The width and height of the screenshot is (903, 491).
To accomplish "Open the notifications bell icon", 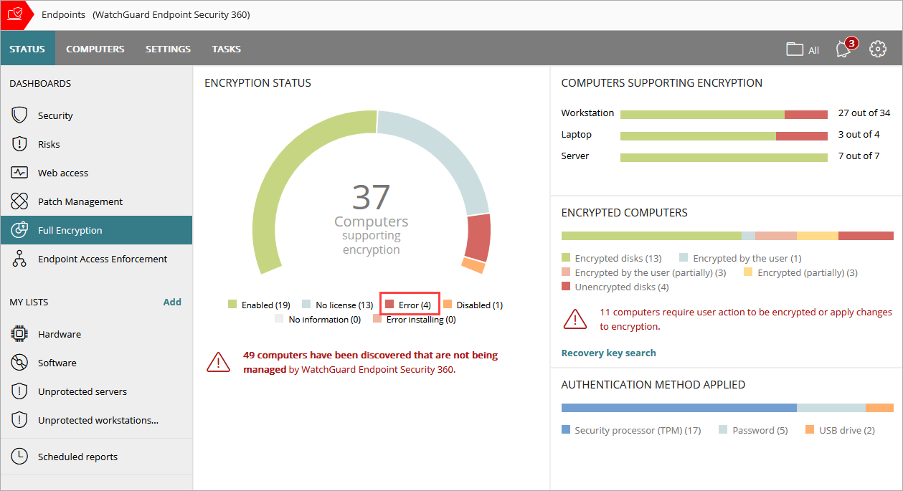I will pyautogui.click(x=845, y=48).
